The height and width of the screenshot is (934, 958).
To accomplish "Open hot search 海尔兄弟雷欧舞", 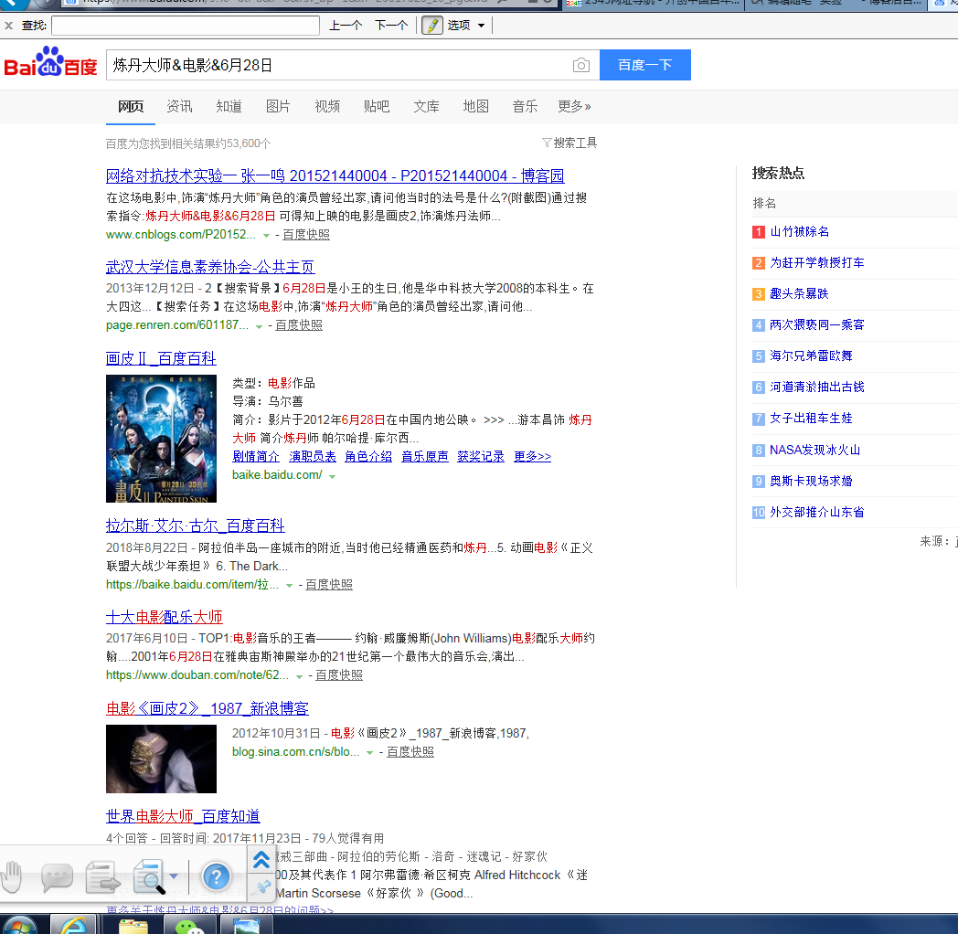I will [x=811, y=356].
